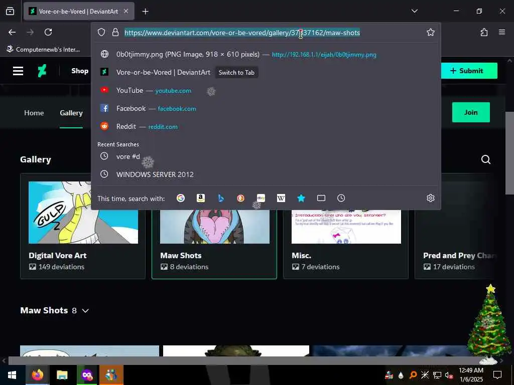Image resolution: width=514 pixels, height=385 pixels.
Task: Click the Join button
Action: (x=471, y=112)
